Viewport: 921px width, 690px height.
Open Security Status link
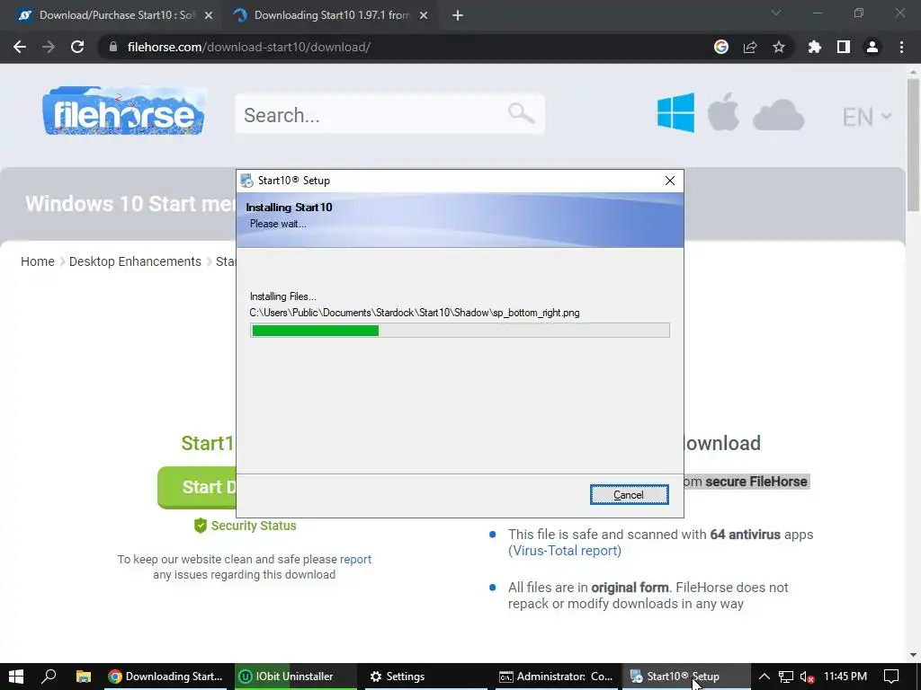pos(246,526)
